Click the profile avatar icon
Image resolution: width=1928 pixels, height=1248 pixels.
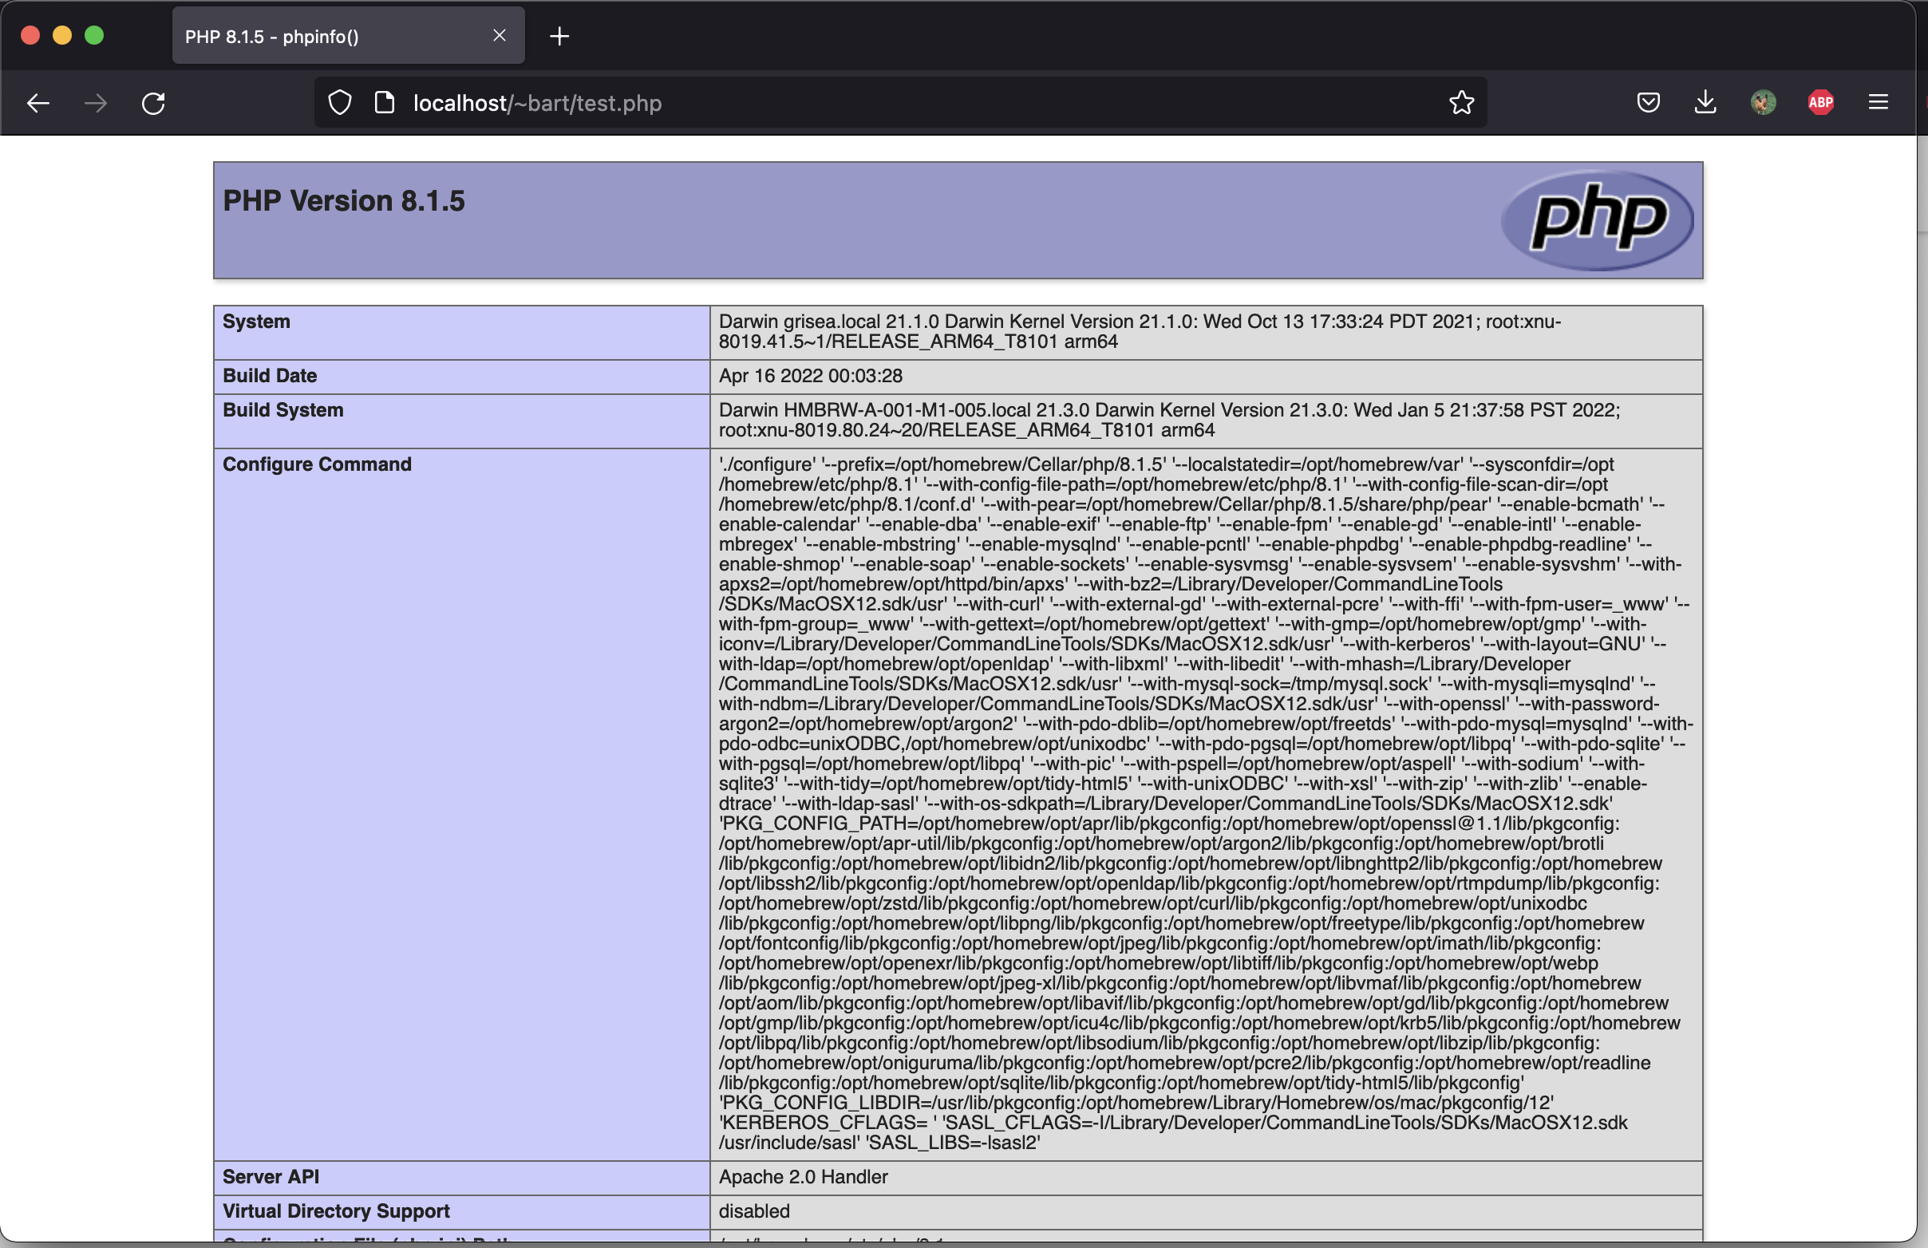click(1763, 103)
